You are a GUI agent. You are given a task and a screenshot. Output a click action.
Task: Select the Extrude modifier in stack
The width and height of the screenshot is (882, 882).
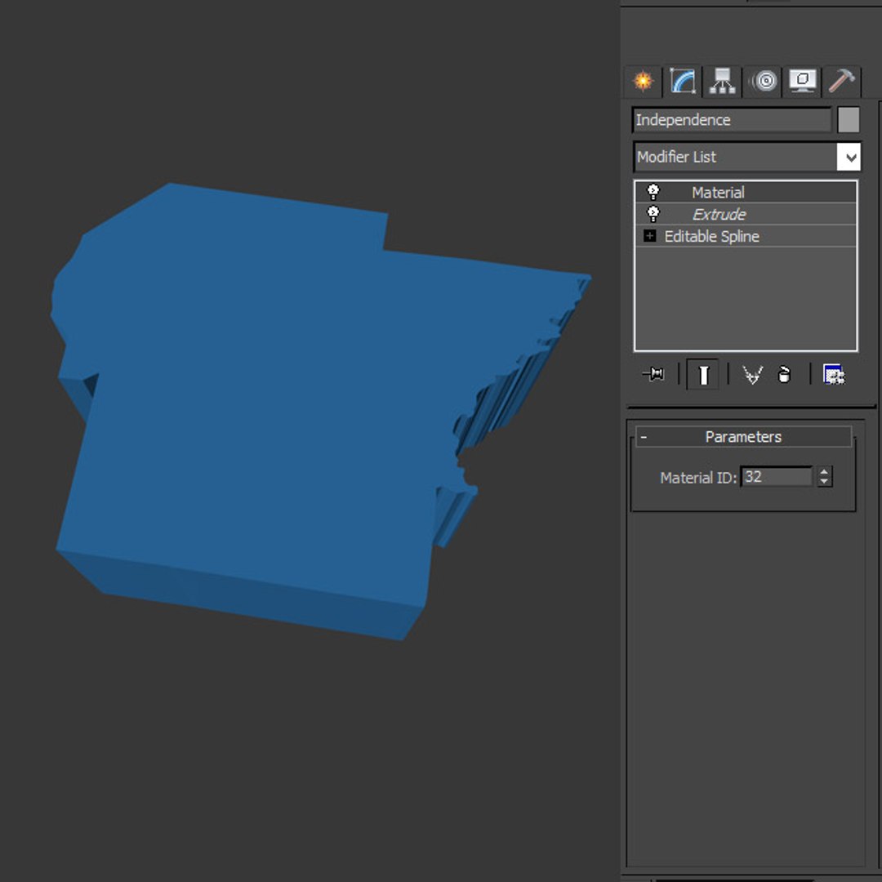click(x=746, y=214)
